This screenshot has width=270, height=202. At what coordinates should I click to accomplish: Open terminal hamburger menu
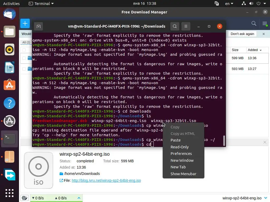click(186, 26)
